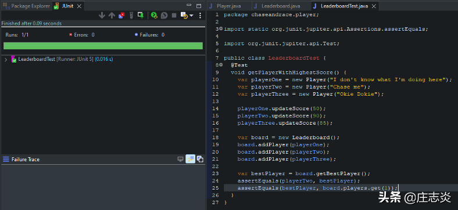Click Java file icon on Player.java tab
458x210 pixels.
pos(210,6)
